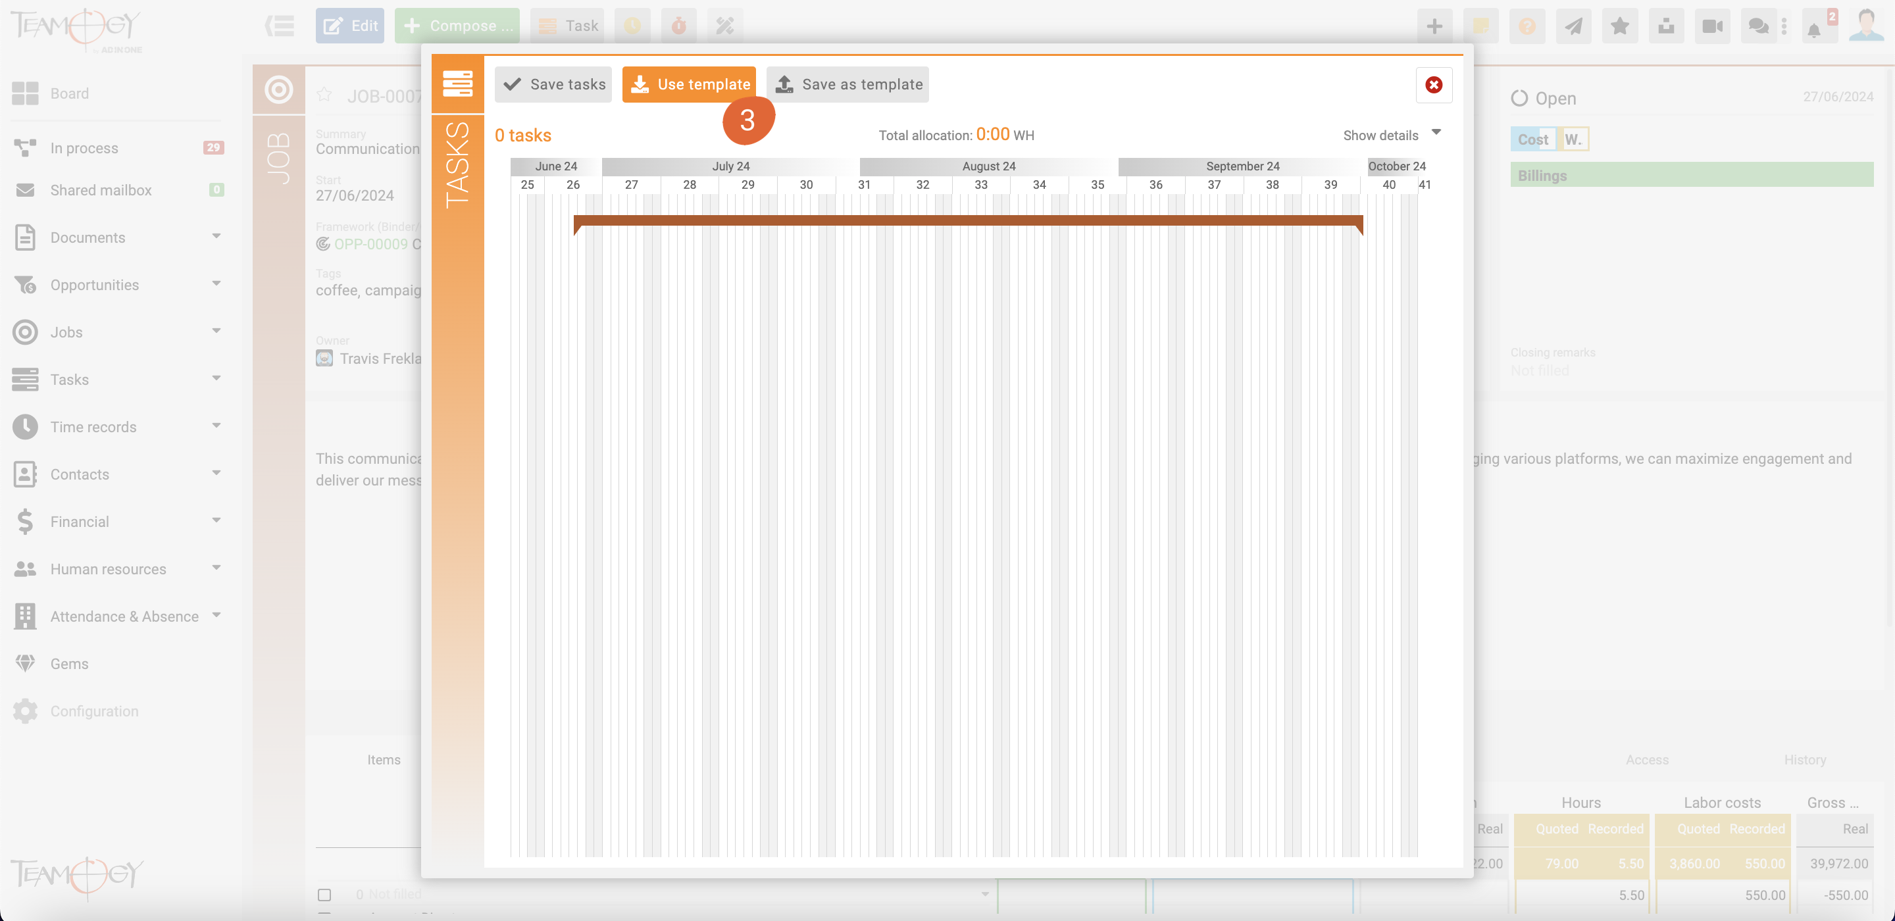The height and width of the screenshot is (921, 1895).
Task: Click the magic wand tools icon
Action: pos(724,26)
